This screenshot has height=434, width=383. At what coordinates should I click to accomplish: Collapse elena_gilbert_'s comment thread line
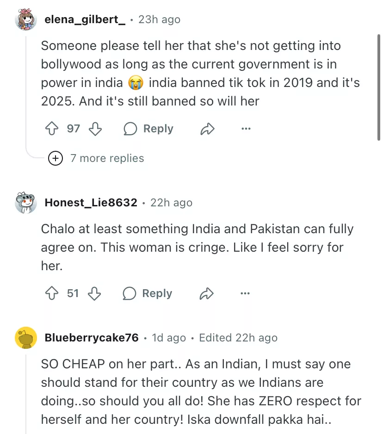click(x=26, y=93)
